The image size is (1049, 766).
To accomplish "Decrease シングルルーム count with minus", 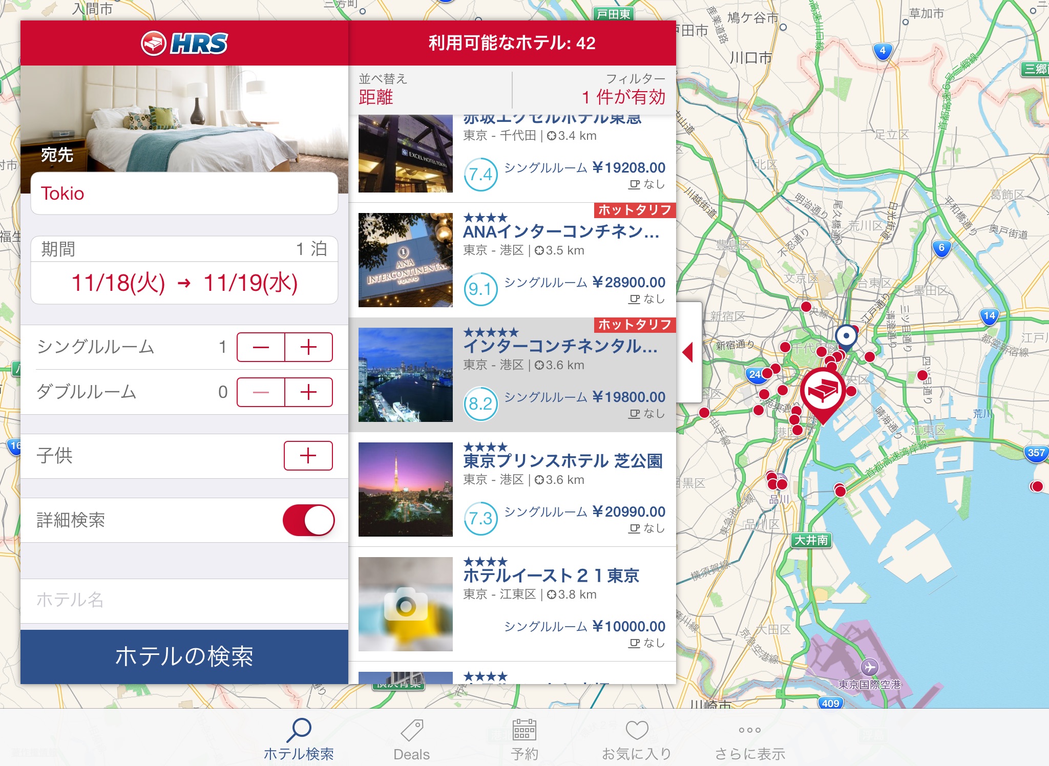I will coord(261,347).
